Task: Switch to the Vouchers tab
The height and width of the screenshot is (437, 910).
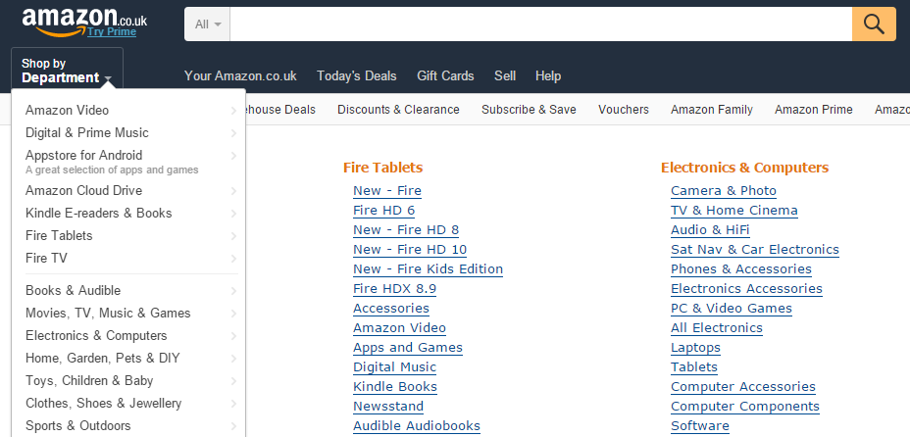Action: [x=624, y=110]
